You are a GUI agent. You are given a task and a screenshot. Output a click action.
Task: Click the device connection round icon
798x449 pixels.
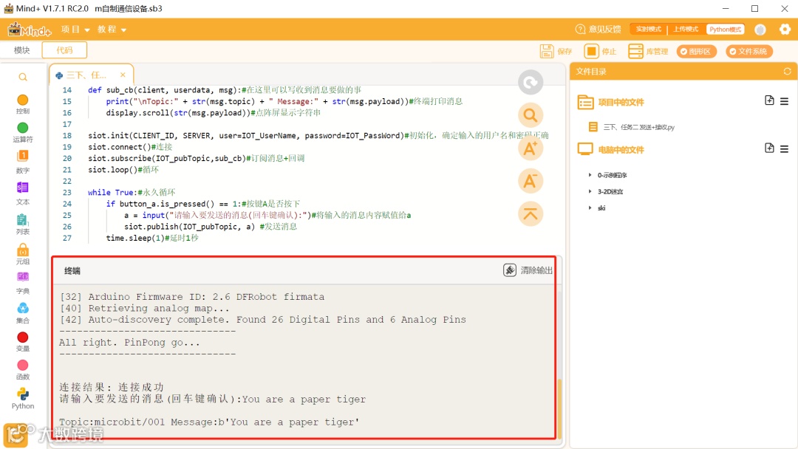pos(760,30)
